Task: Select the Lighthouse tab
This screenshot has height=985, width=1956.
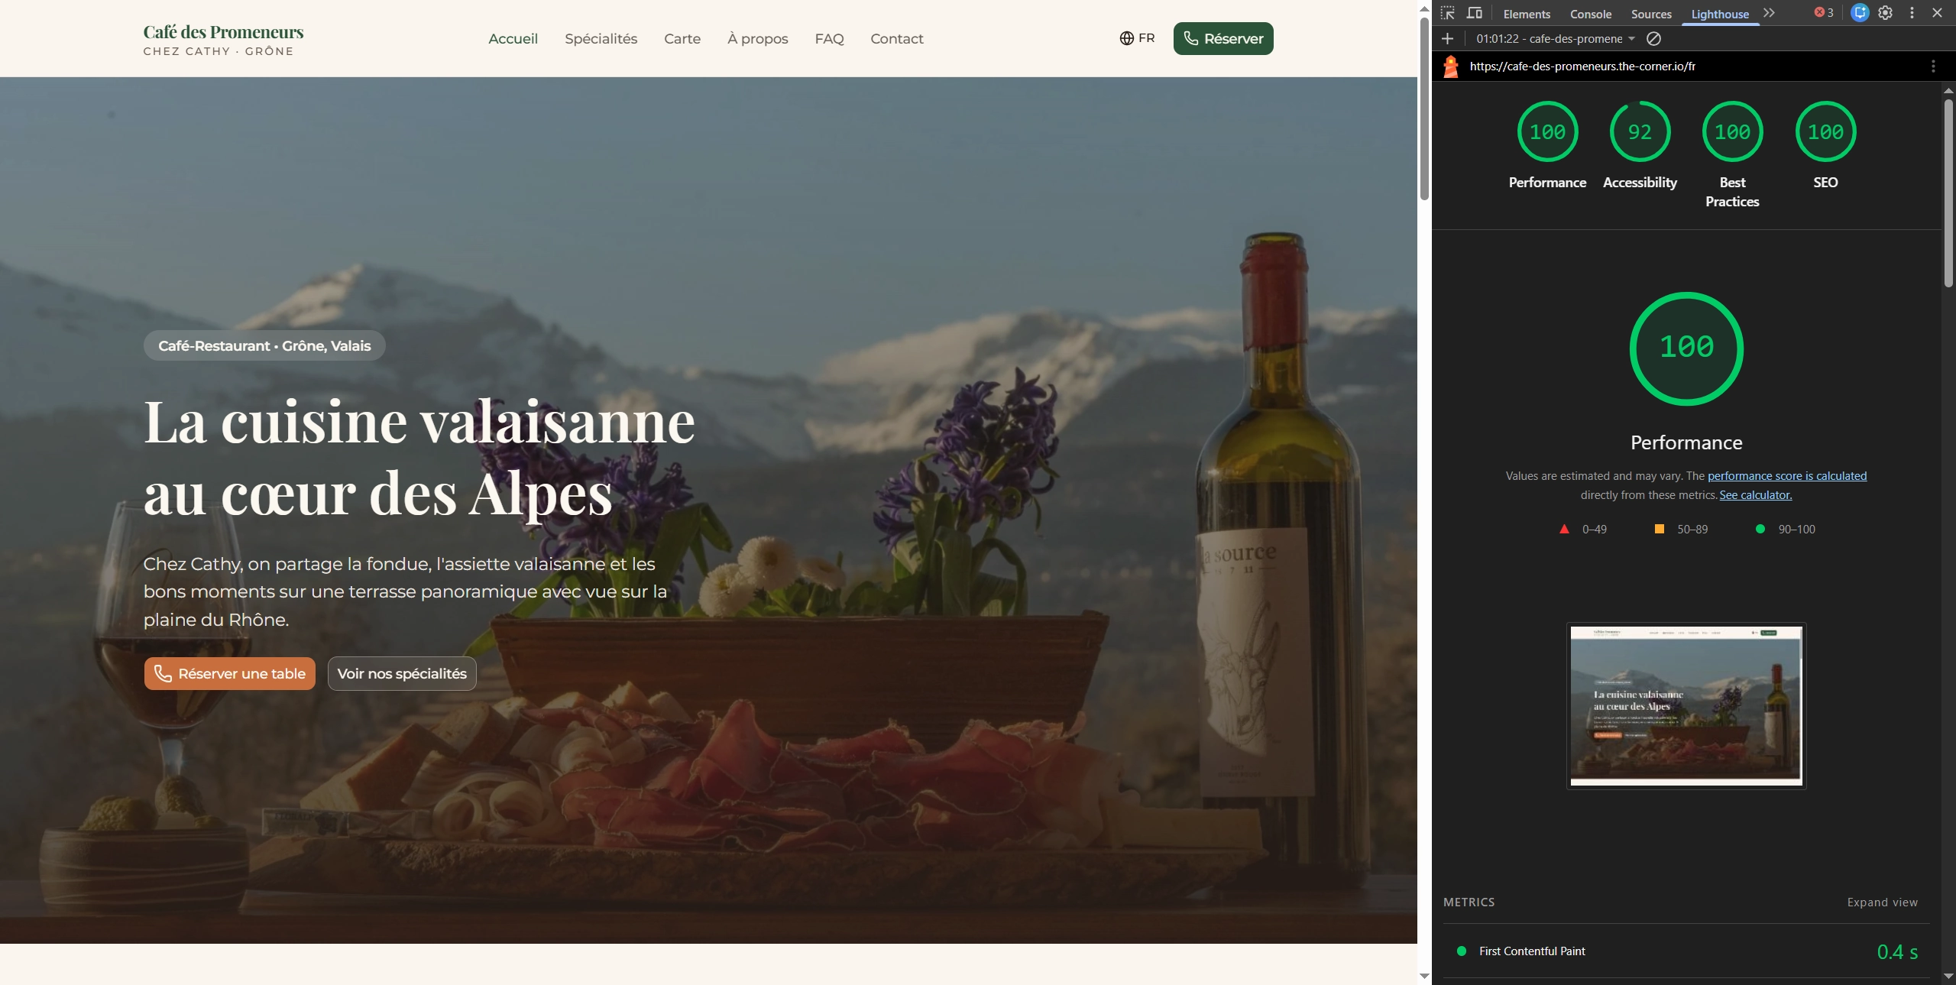Action: click(x=1720, y=14)
